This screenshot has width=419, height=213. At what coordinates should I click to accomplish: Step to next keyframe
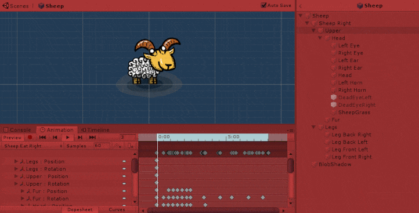tap(80, 138)
